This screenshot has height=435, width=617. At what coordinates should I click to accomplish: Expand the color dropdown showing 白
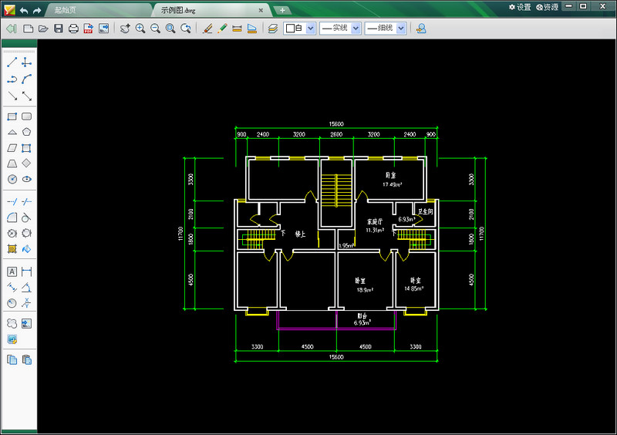(x=311, y=29)
